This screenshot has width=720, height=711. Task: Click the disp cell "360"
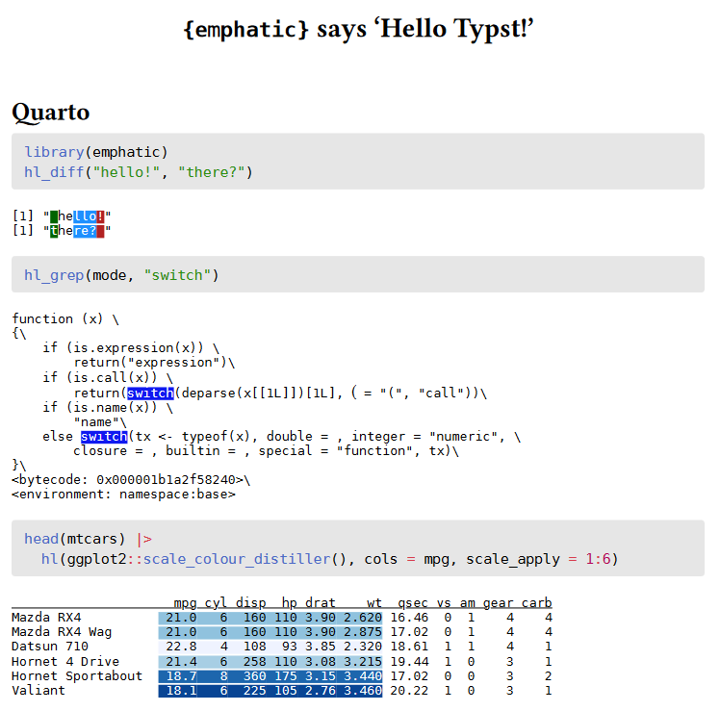coord(254,675)
